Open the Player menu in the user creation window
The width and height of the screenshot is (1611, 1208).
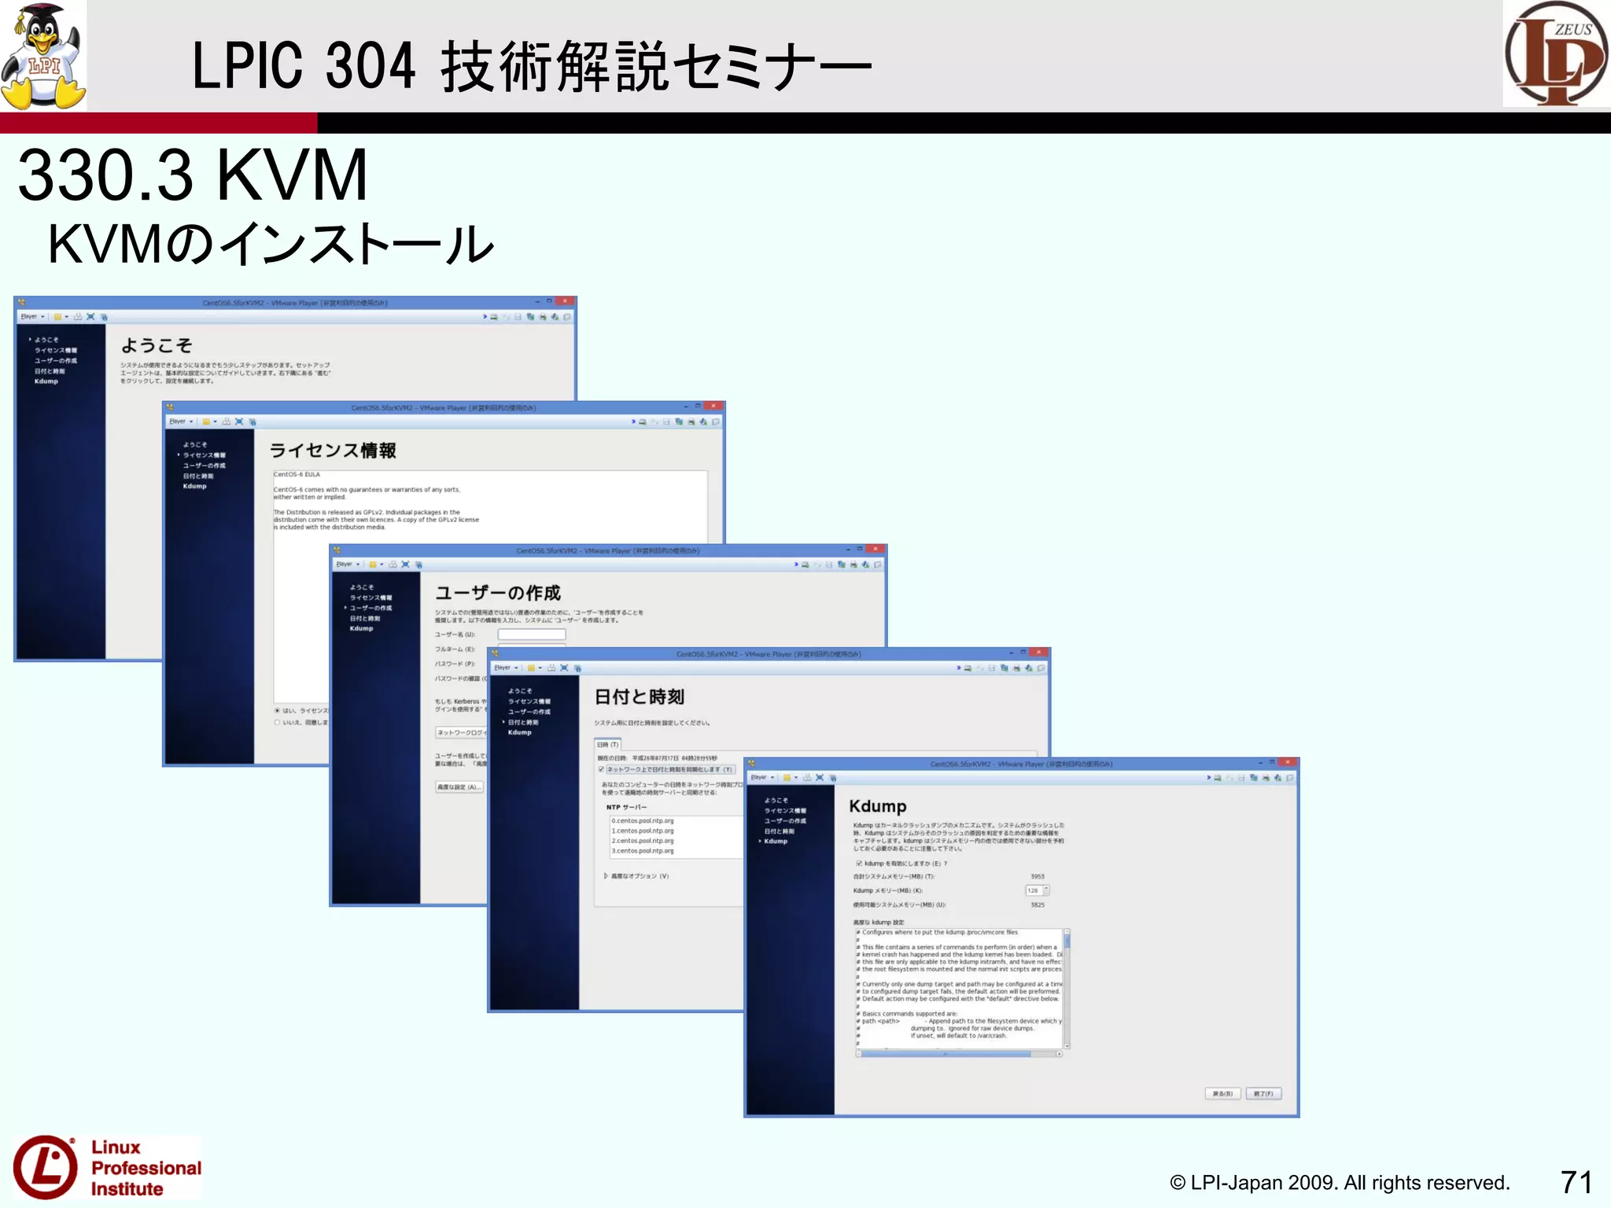coord(348,564)
